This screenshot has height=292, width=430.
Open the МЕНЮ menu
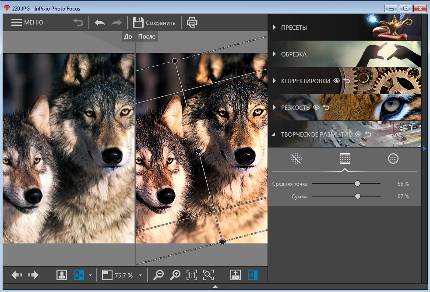[27, 22]
